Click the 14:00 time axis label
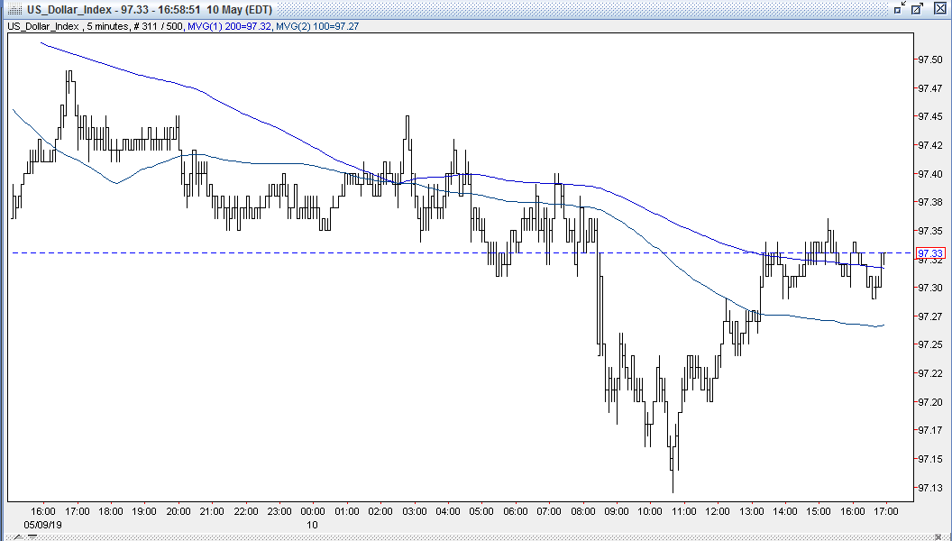Image resolution: width=952 pixels, height=541 pixels. pos(785,511)
